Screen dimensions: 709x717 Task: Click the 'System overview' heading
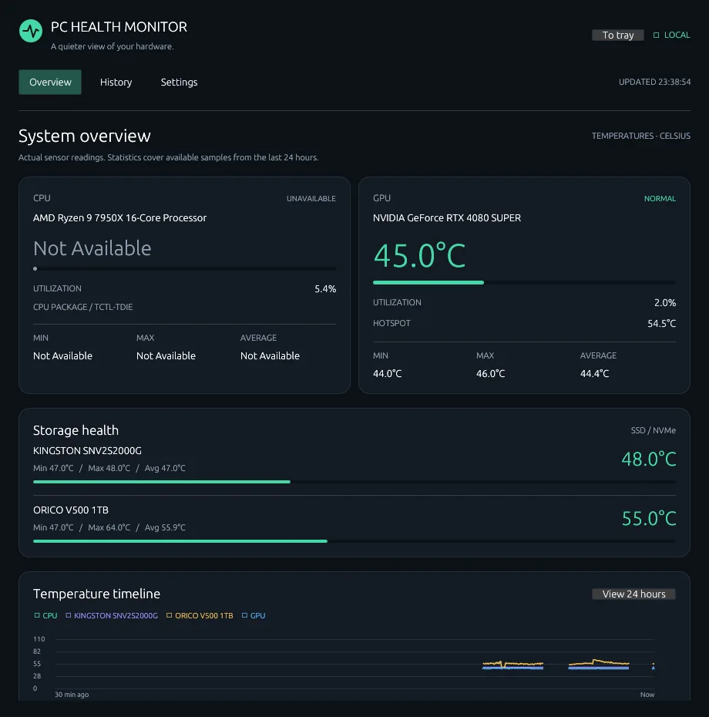tap(85, 136)
